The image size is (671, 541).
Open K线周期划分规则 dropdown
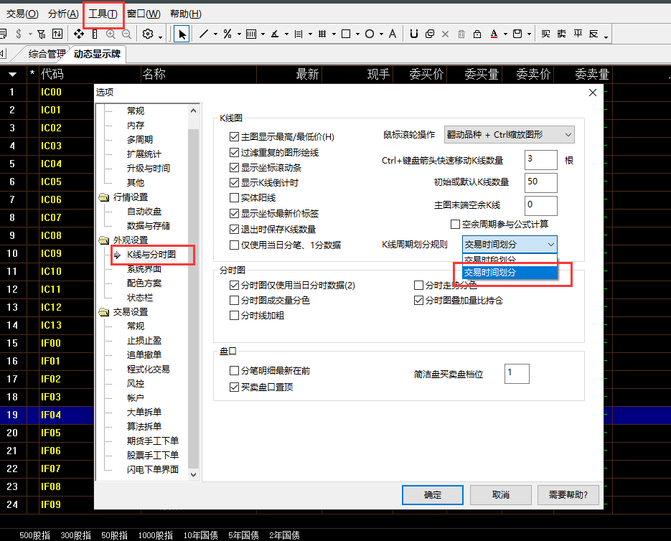510,245
